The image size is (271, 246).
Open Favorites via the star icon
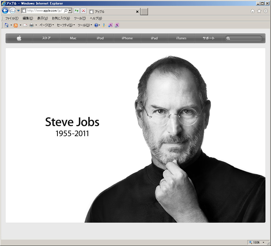tap(259, 11)
